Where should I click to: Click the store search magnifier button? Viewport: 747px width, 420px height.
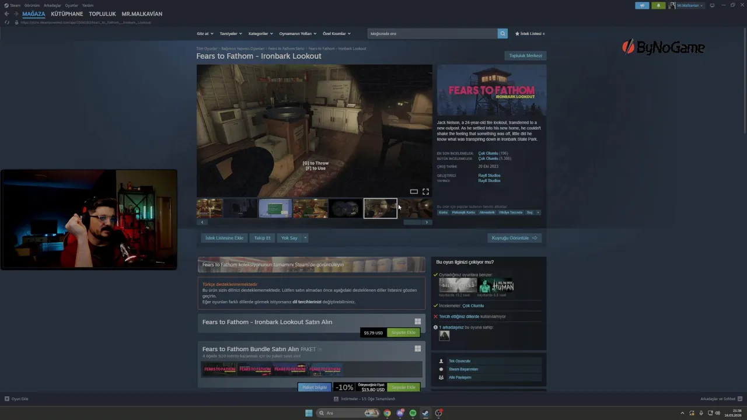click(502, 34)
